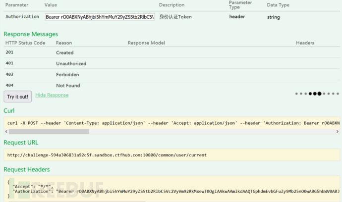Click the Data Type column header
This screenshot has width=342, height=202.
click(278, 5)
